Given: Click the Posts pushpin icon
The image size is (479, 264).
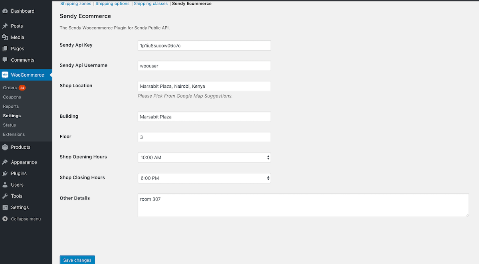Looking at the screenshot, I should coord(5,26).
